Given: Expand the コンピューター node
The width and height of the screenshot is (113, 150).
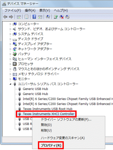Looking at the screenshot, I should (x=10, y=24).
